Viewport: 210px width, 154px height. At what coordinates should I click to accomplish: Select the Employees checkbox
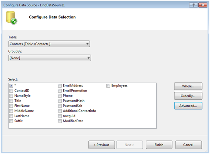(x=108, y=86)
